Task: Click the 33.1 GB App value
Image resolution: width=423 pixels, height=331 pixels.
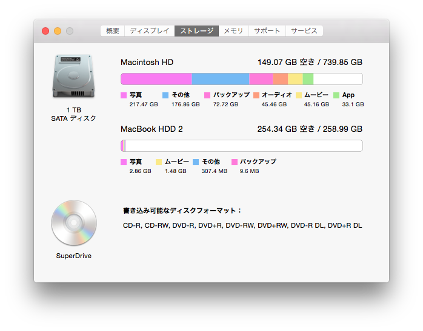Action: (353, 104)
